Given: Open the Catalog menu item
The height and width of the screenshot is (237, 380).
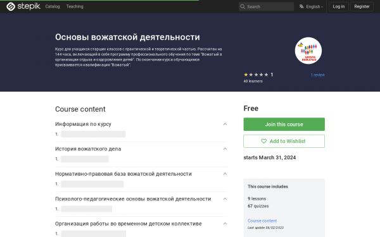Looking at the screenshot, I should [x=53, y=6].
